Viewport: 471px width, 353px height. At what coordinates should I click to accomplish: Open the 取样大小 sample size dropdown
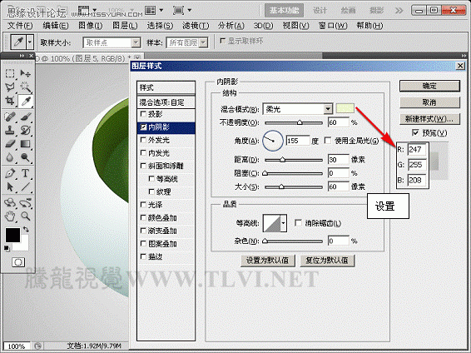pyautogui.click(x=136, y=42)
